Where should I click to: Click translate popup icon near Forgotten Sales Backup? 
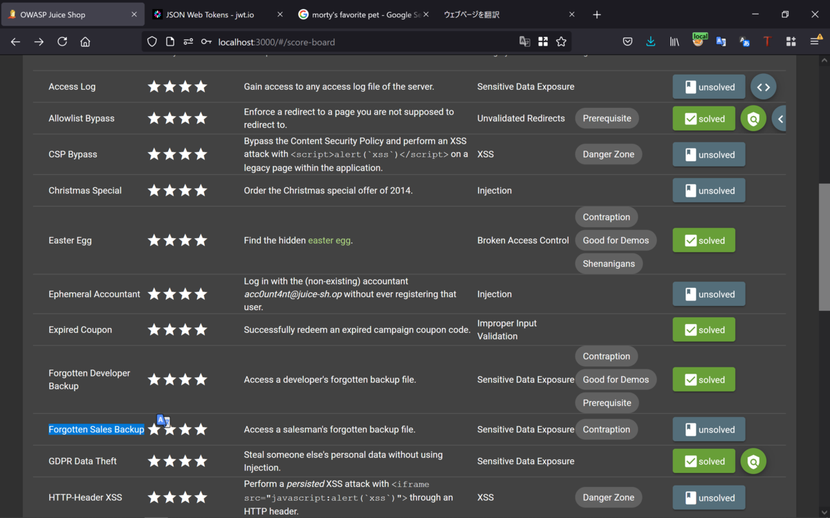click(163, 420)
